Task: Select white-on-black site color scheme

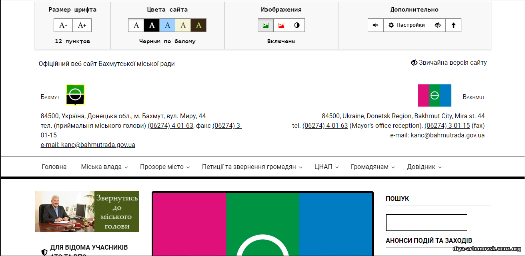Action: point(152,25)
